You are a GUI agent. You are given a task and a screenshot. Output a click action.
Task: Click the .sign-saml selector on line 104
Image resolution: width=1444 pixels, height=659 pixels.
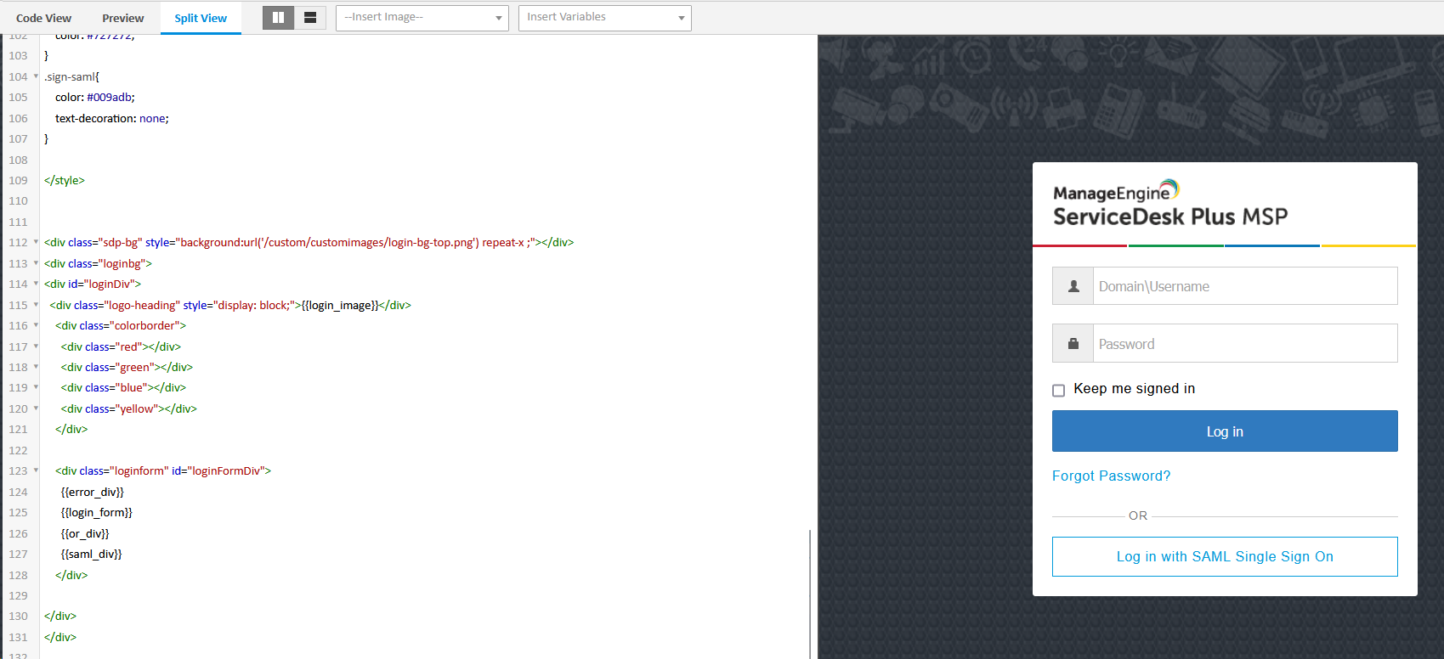point(70,76)
